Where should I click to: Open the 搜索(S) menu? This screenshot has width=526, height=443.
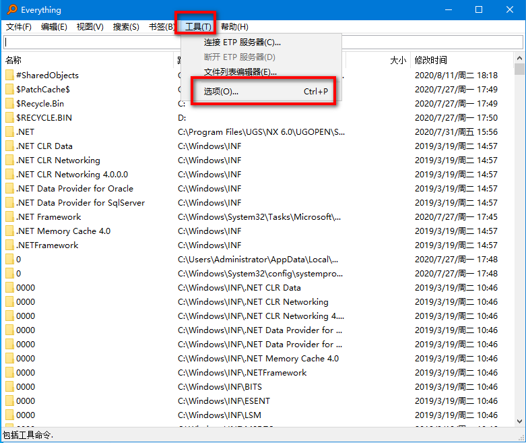tap(126, 27)
